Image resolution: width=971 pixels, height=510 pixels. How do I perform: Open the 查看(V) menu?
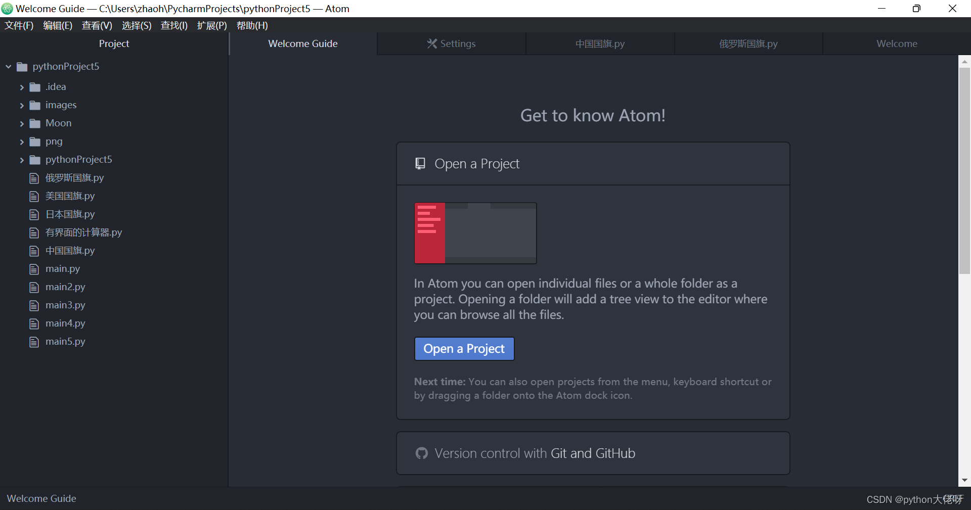tap(97, 25)
